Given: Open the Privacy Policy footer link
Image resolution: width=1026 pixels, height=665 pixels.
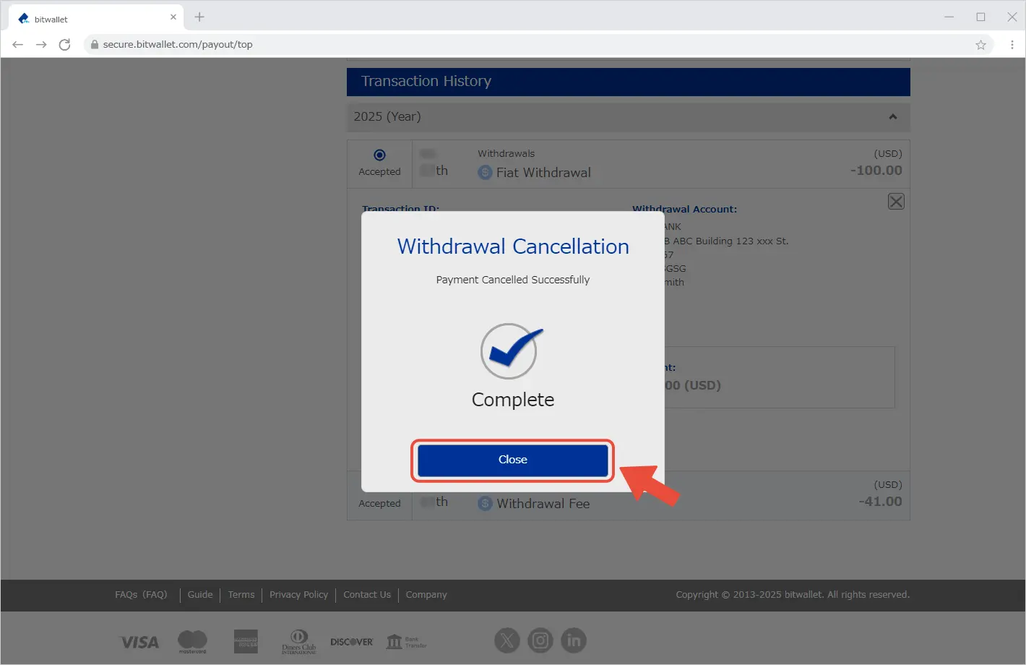Looking at the screenshot, I should tap(298, 595).
